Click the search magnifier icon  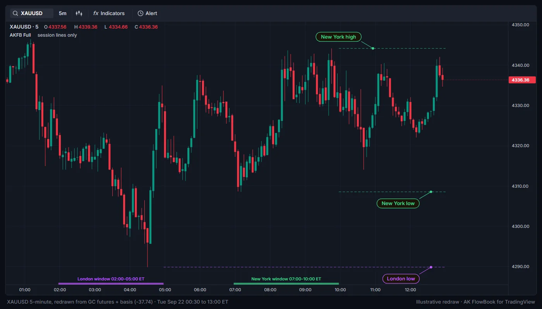tap(15, 13)
